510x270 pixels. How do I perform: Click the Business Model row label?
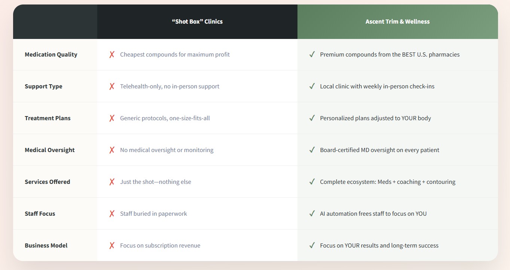click(46, 246)
